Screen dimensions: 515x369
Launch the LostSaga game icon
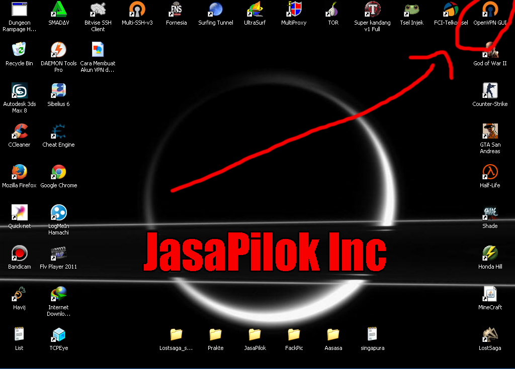point(490,334)
